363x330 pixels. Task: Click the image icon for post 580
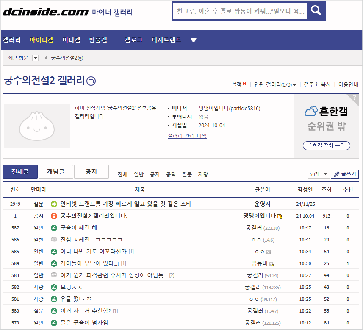[x=54, y=311]
